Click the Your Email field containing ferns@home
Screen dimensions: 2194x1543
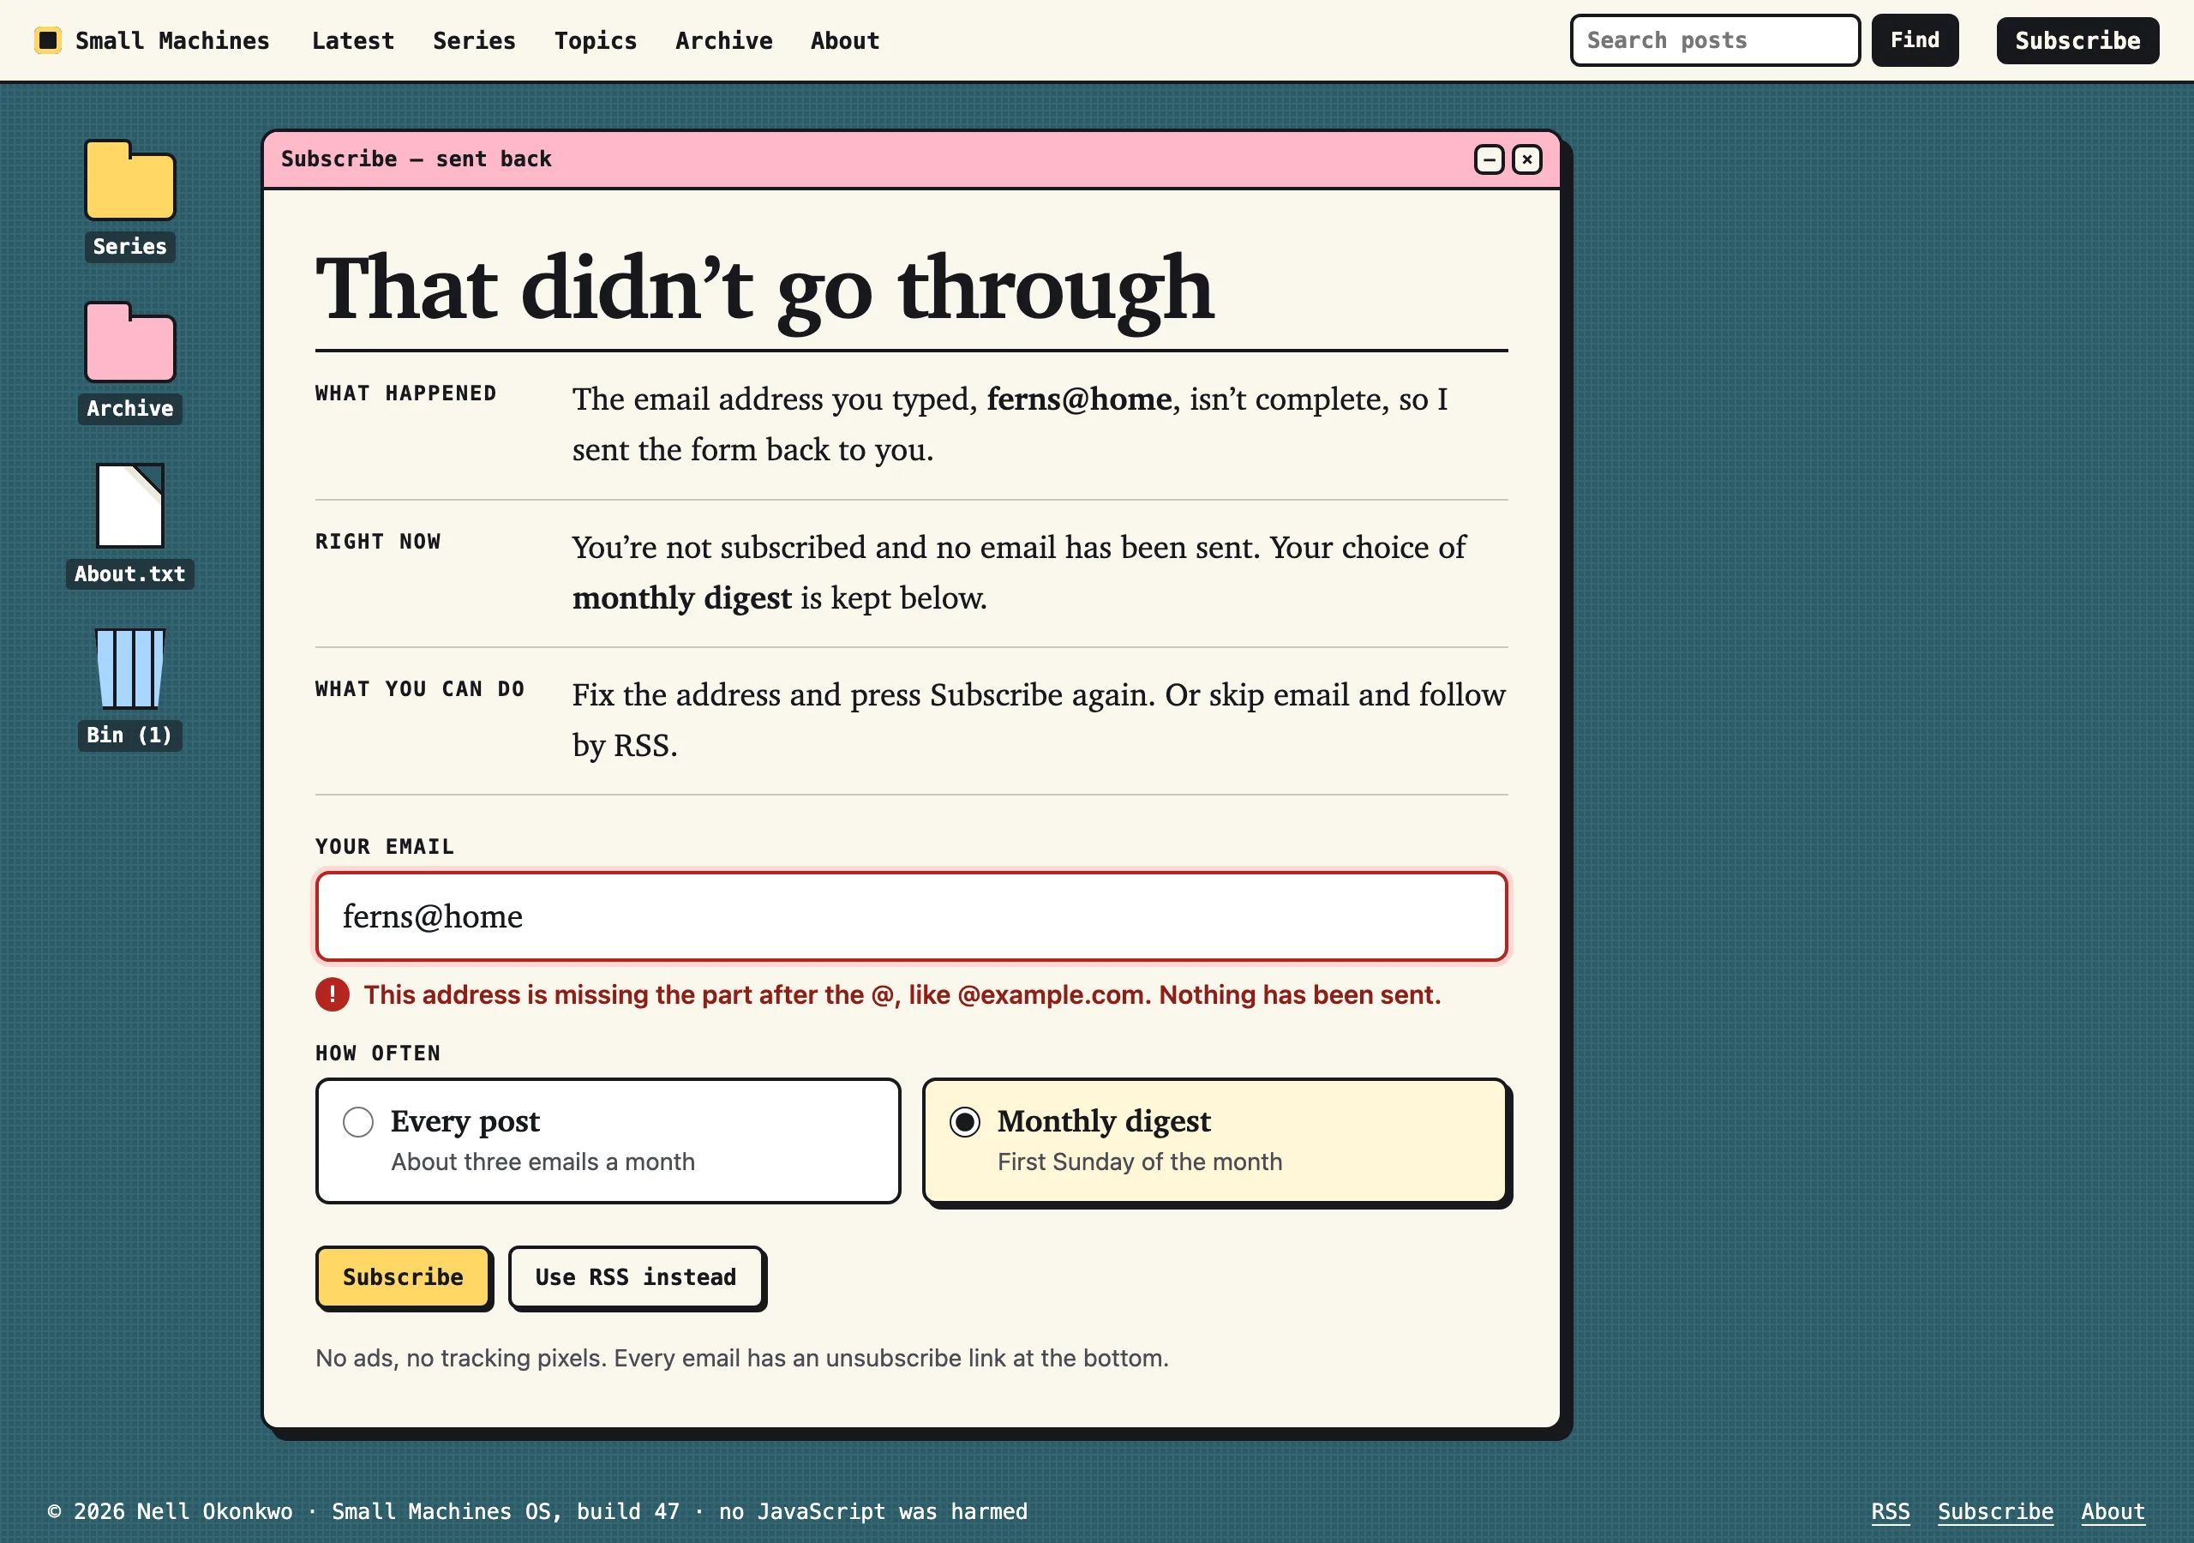pos(912,916)
